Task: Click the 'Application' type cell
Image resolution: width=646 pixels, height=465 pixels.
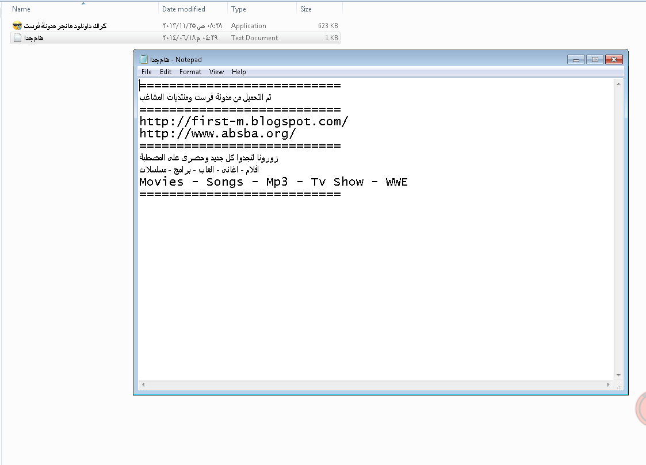Action: [x=249, y=25]
